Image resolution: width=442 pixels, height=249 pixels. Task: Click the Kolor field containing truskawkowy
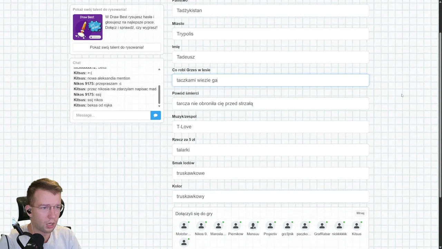click(270, 196)
